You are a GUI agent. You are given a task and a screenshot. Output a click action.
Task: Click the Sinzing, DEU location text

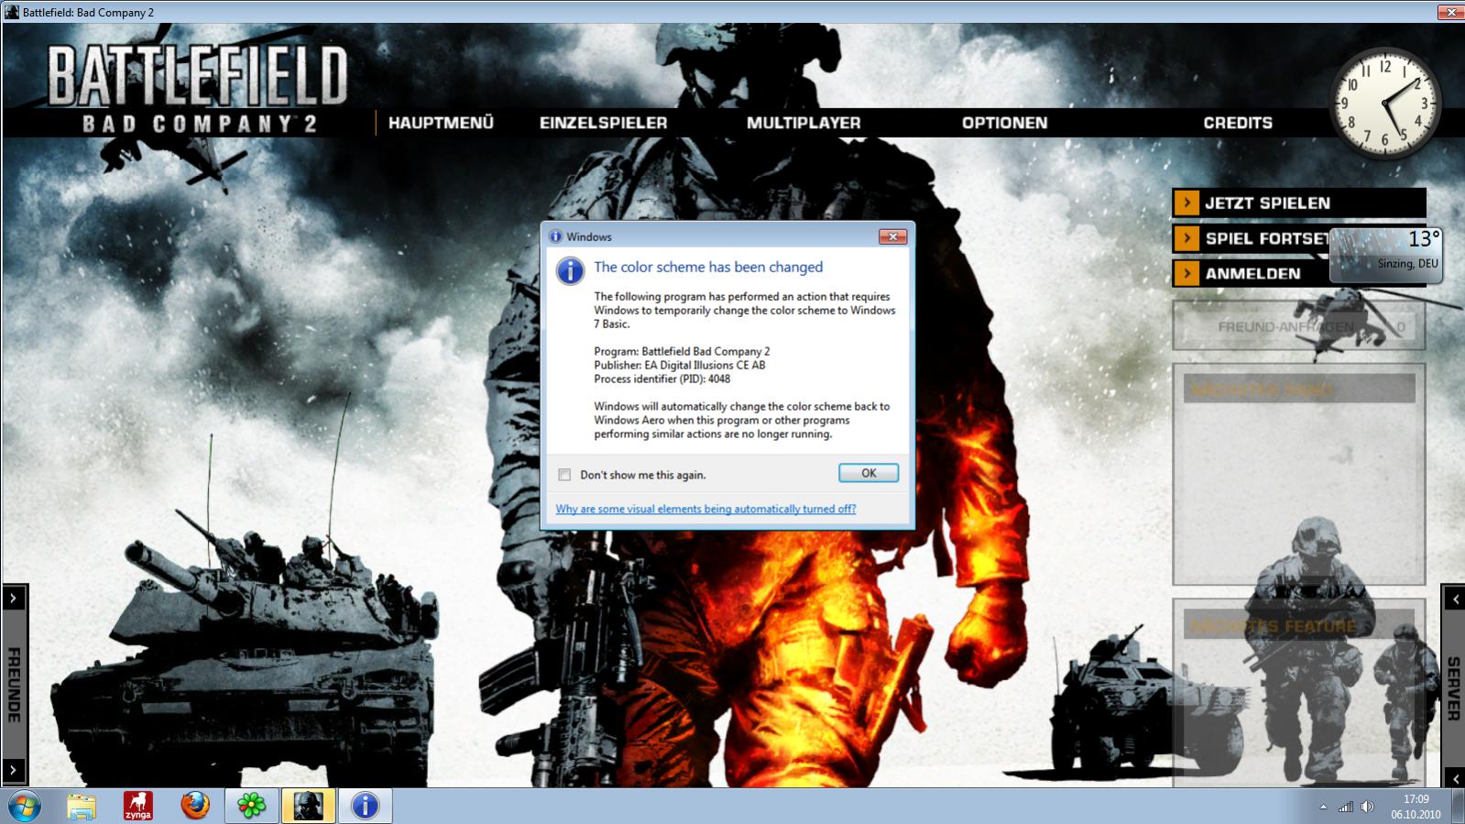(1407, 263)
